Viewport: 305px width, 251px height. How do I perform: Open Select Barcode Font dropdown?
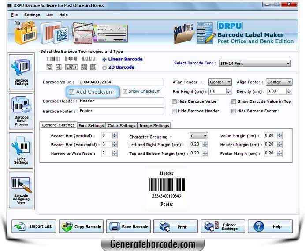click(255, 63)
